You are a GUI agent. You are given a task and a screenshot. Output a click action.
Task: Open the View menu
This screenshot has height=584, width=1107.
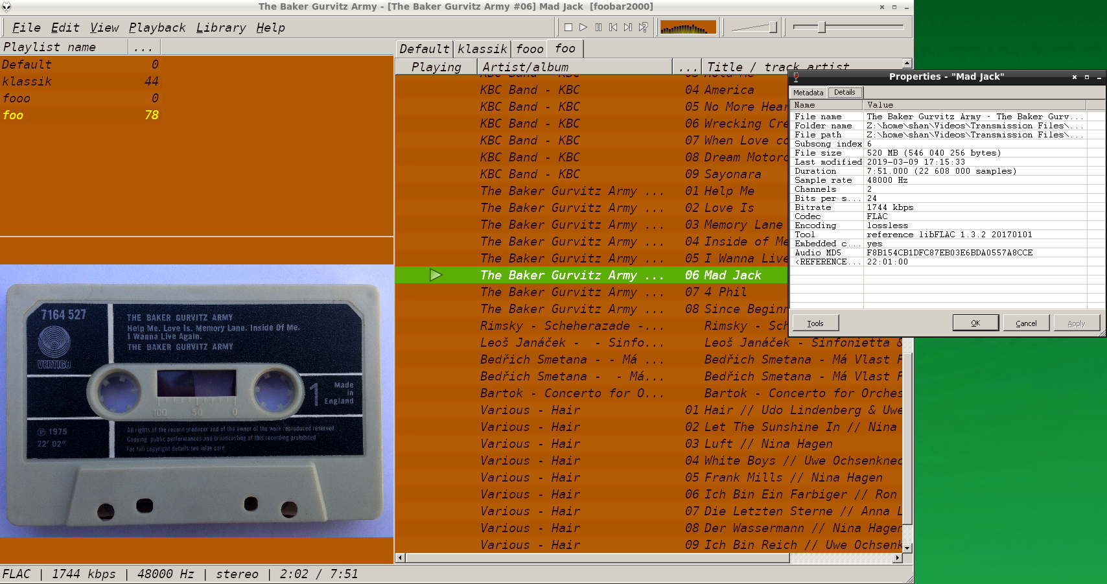(x=104, y=27)
